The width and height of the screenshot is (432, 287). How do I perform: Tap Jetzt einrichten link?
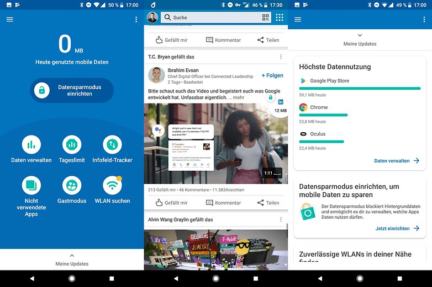[x=397, y=228]
